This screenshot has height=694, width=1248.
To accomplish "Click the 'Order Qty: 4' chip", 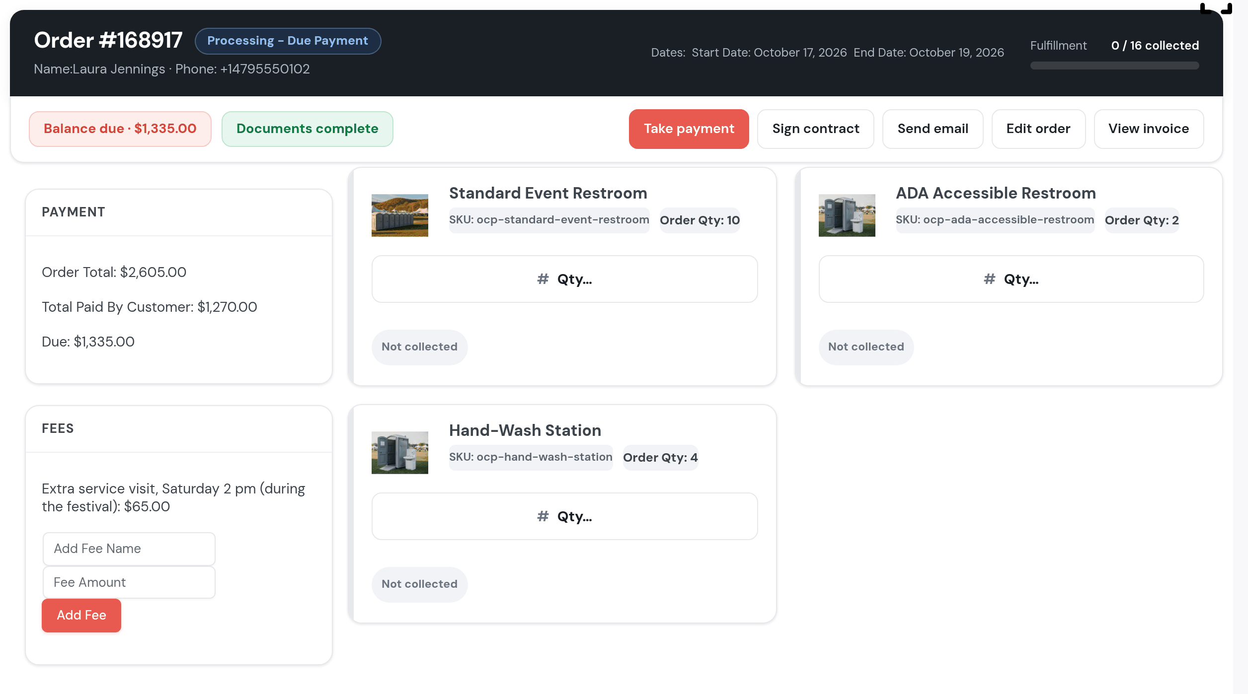I will 660,458.
